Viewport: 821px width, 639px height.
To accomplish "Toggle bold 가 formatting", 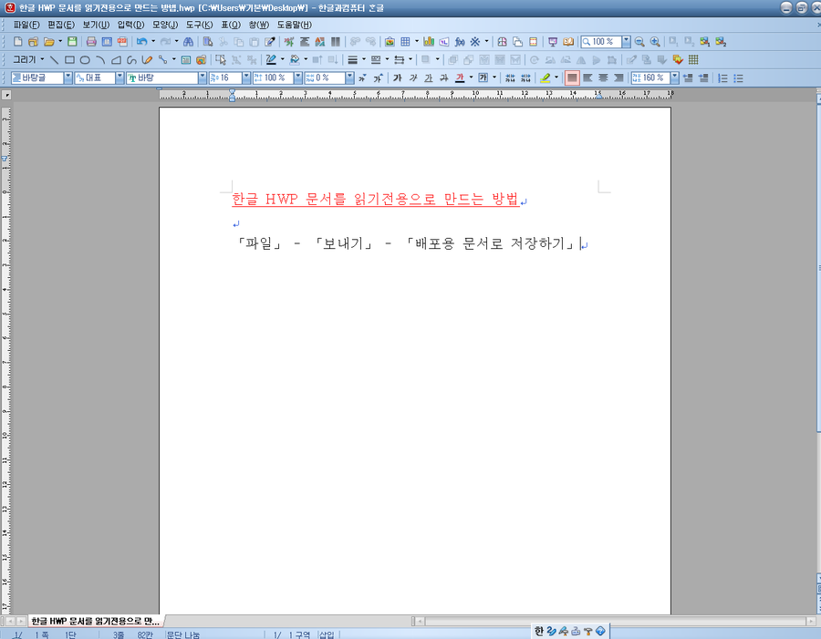I will click(x=398, y=78).
